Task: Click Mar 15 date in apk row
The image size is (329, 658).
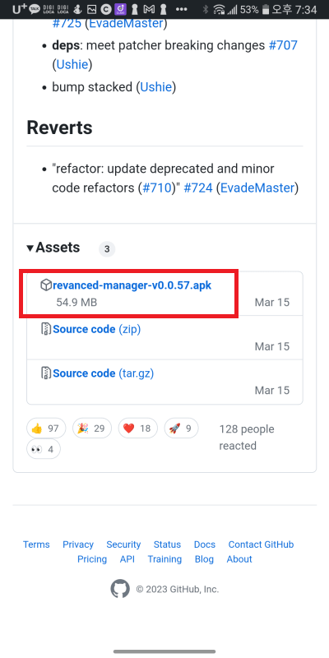Action: click(x=272, y=302)
